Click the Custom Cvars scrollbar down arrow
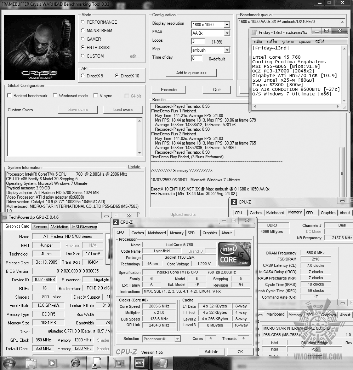Image resolution: width=353 pixels, height=370 pixels. [x=140, y=153]
